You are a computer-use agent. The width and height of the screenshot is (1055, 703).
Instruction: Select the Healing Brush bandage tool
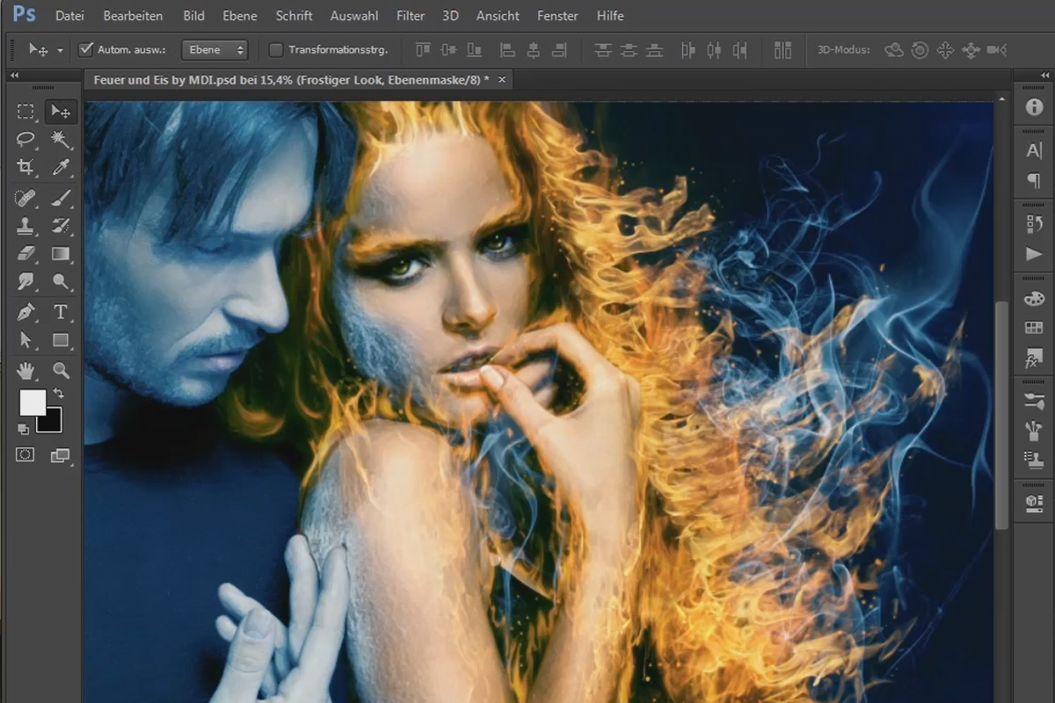[x=25, y=198]
